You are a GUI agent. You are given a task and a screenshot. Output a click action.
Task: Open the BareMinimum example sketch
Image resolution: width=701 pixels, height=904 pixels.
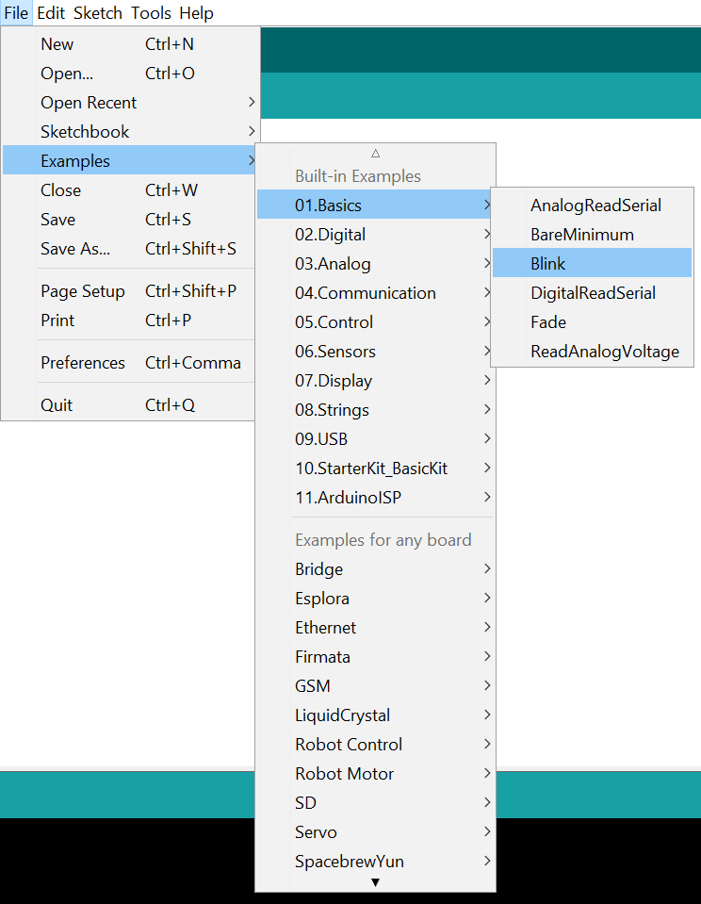click(x=592, y=234)
